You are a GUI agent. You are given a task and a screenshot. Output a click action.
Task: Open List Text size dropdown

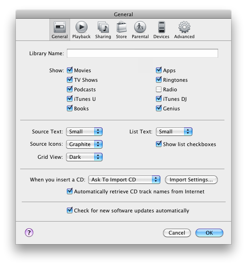click(x=174, y=132)
